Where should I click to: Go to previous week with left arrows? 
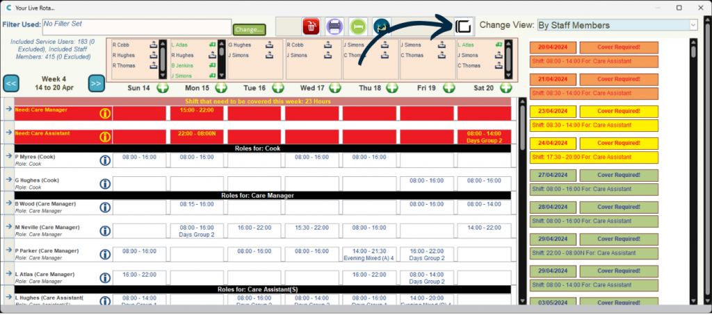[11, 84]
